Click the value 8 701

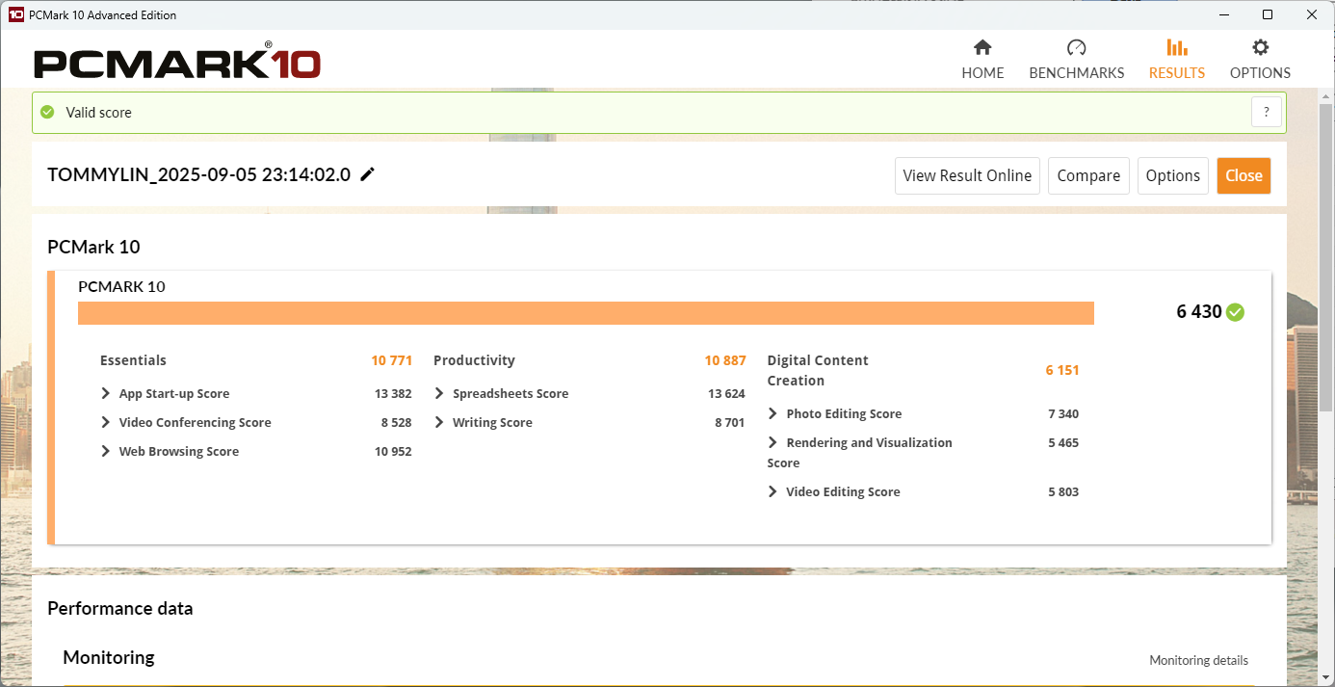pyautogui.click(x=729, y=422)
